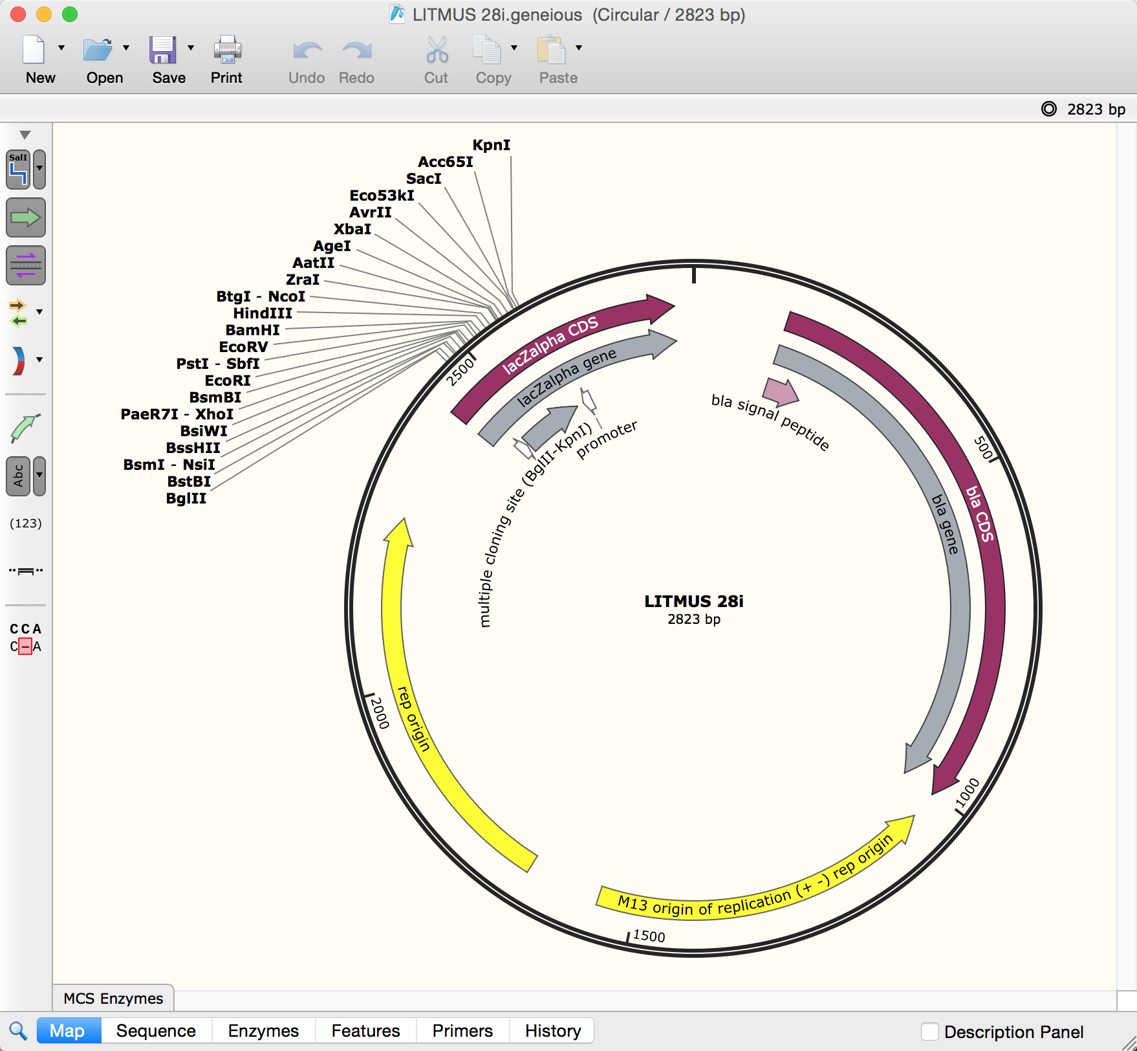Select the HindIII enzyme label
Viewport: 1137px width, 1051px height.
(263, 313)
